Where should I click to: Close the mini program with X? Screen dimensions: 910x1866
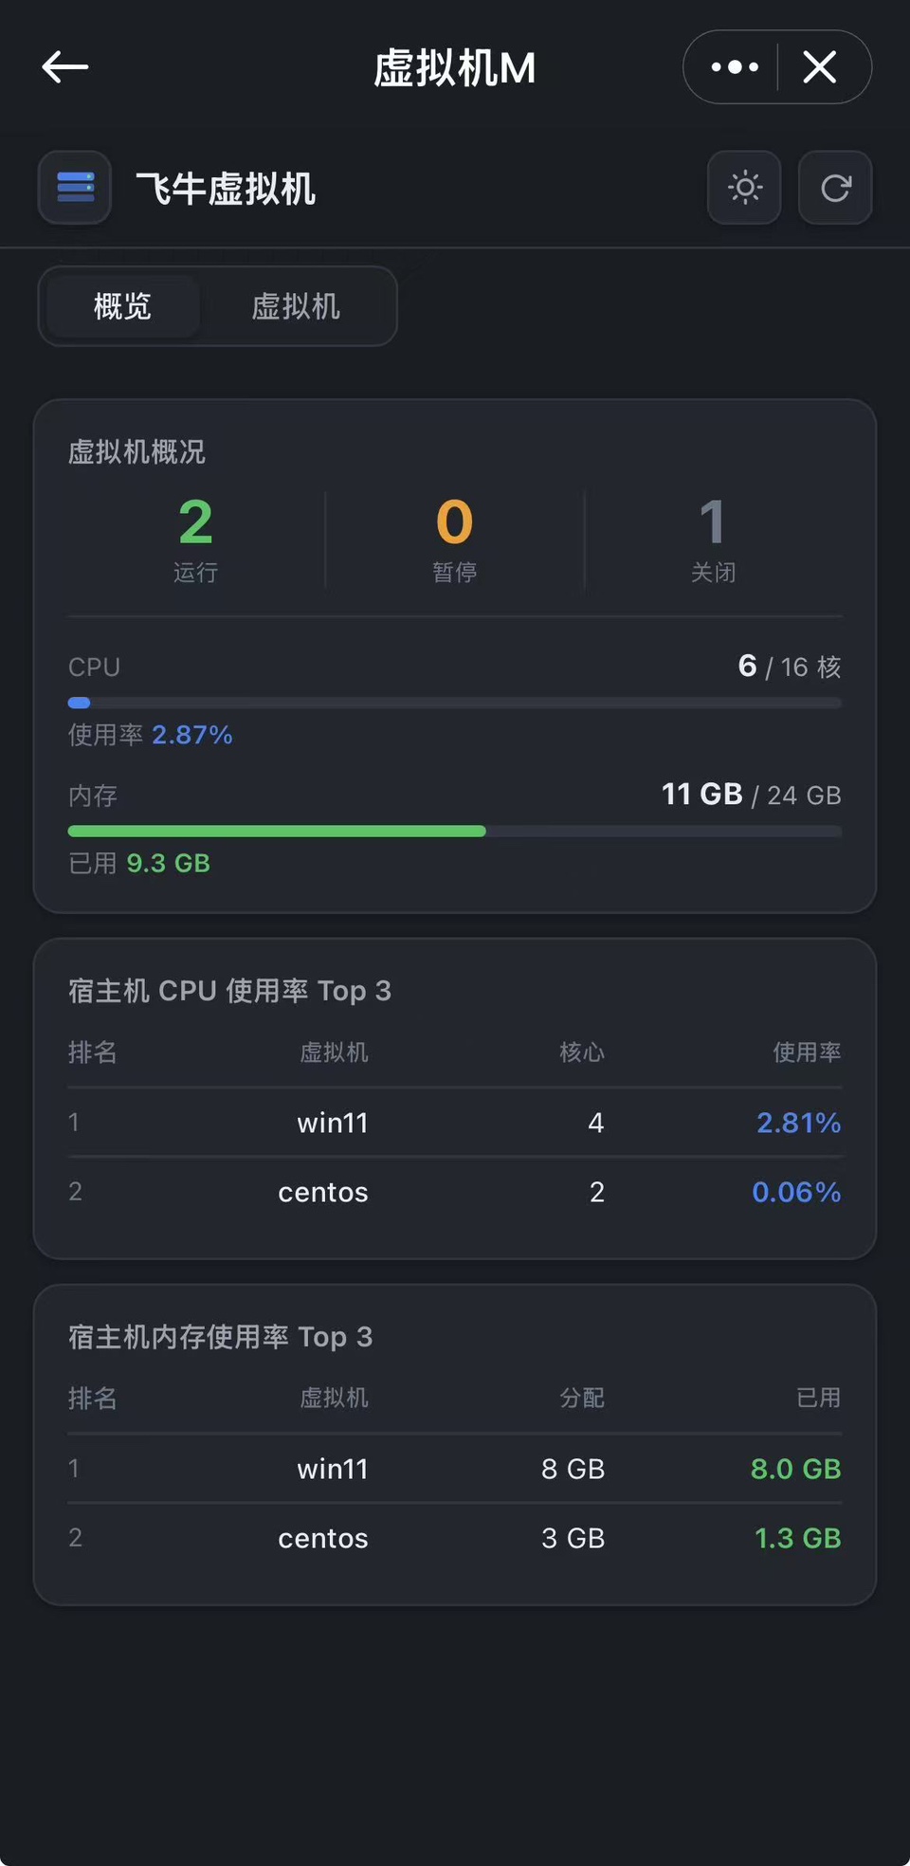tap(820, 67)
